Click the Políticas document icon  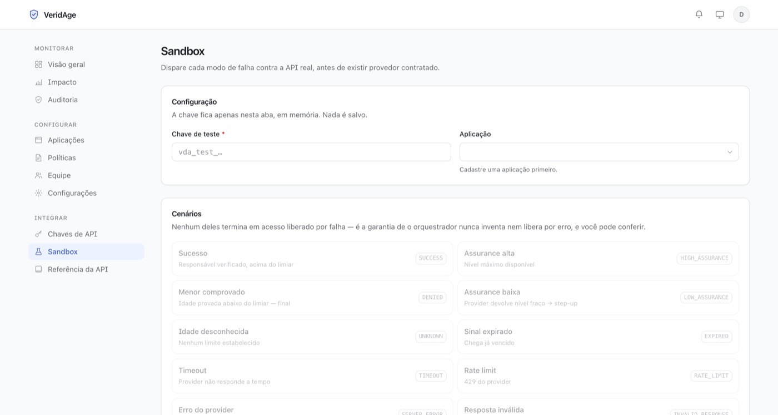click(38, 158)
